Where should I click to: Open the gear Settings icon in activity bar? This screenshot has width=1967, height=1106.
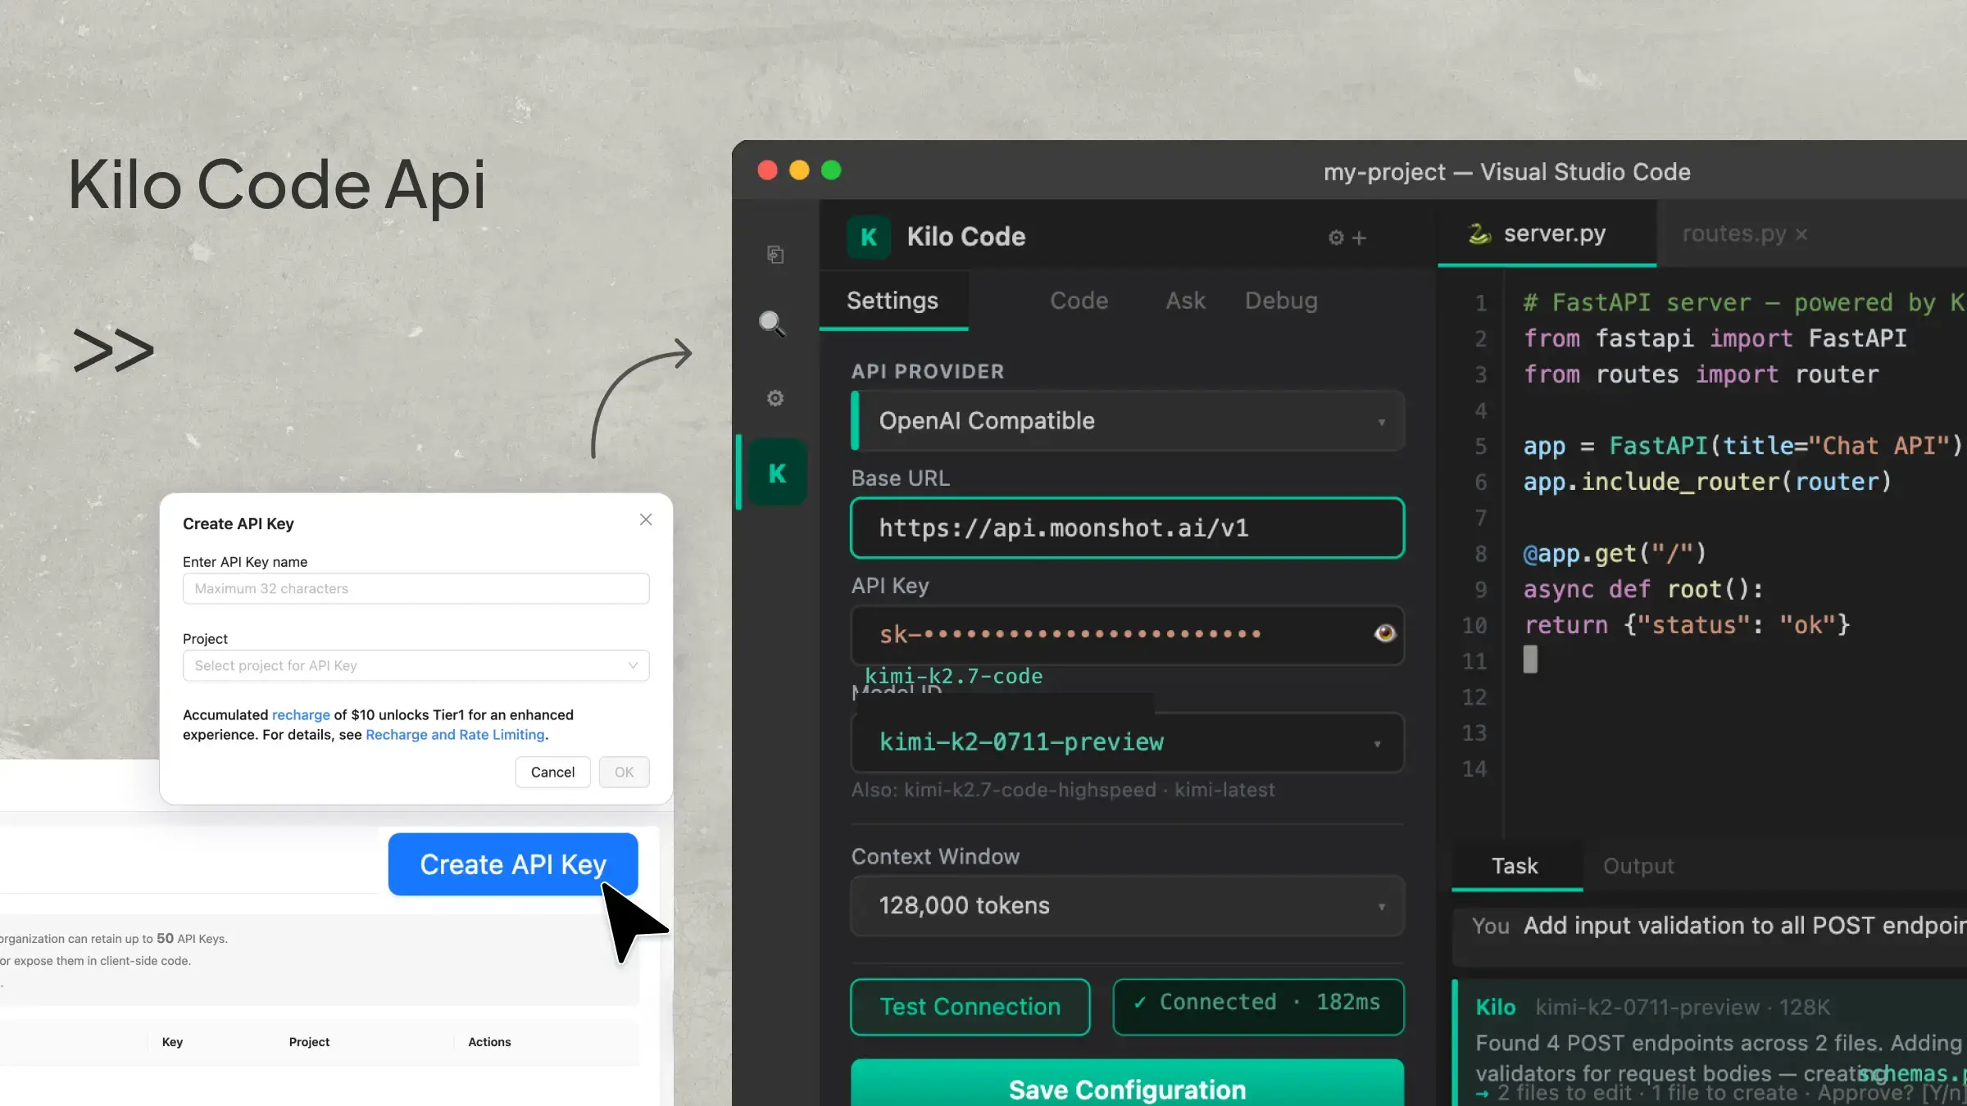pyautogui.click(x=775, y=398)
